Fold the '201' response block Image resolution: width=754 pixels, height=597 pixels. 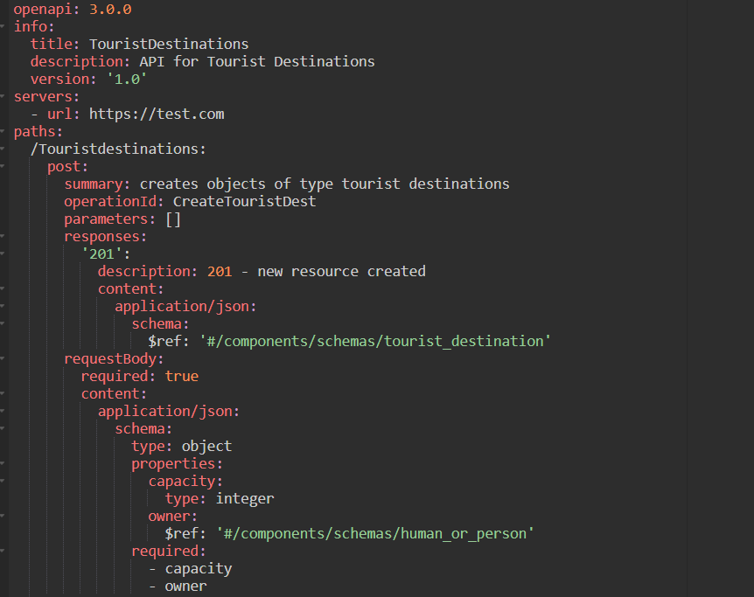click(x=4, y=253)
